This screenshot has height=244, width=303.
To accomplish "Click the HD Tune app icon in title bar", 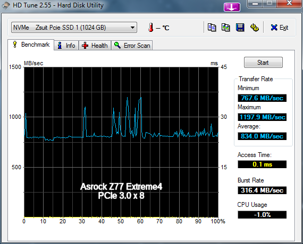I will [6, 5].
